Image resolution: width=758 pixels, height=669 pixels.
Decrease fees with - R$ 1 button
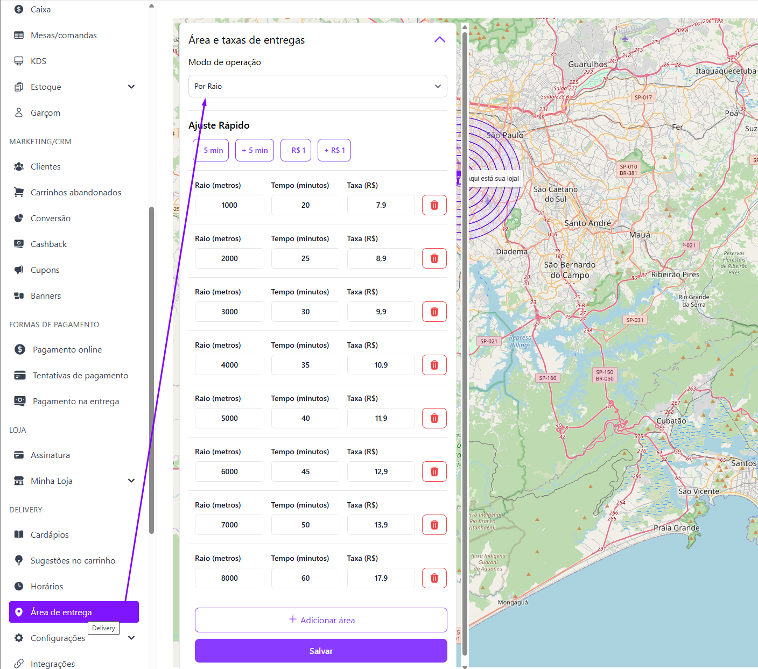[296, 150]
